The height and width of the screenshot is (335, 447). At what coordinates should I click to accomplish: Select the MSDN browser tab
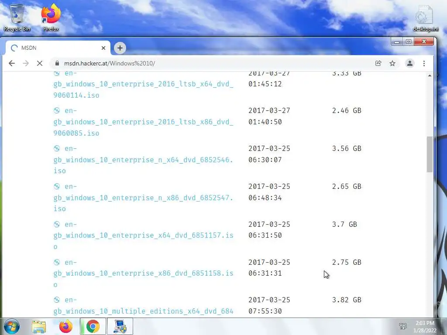[x=58, y=48]
